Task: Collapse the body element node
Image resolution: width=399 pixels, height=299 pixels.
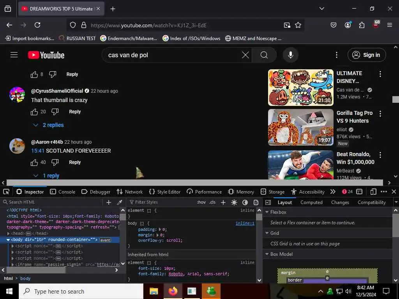Action: 8,240
